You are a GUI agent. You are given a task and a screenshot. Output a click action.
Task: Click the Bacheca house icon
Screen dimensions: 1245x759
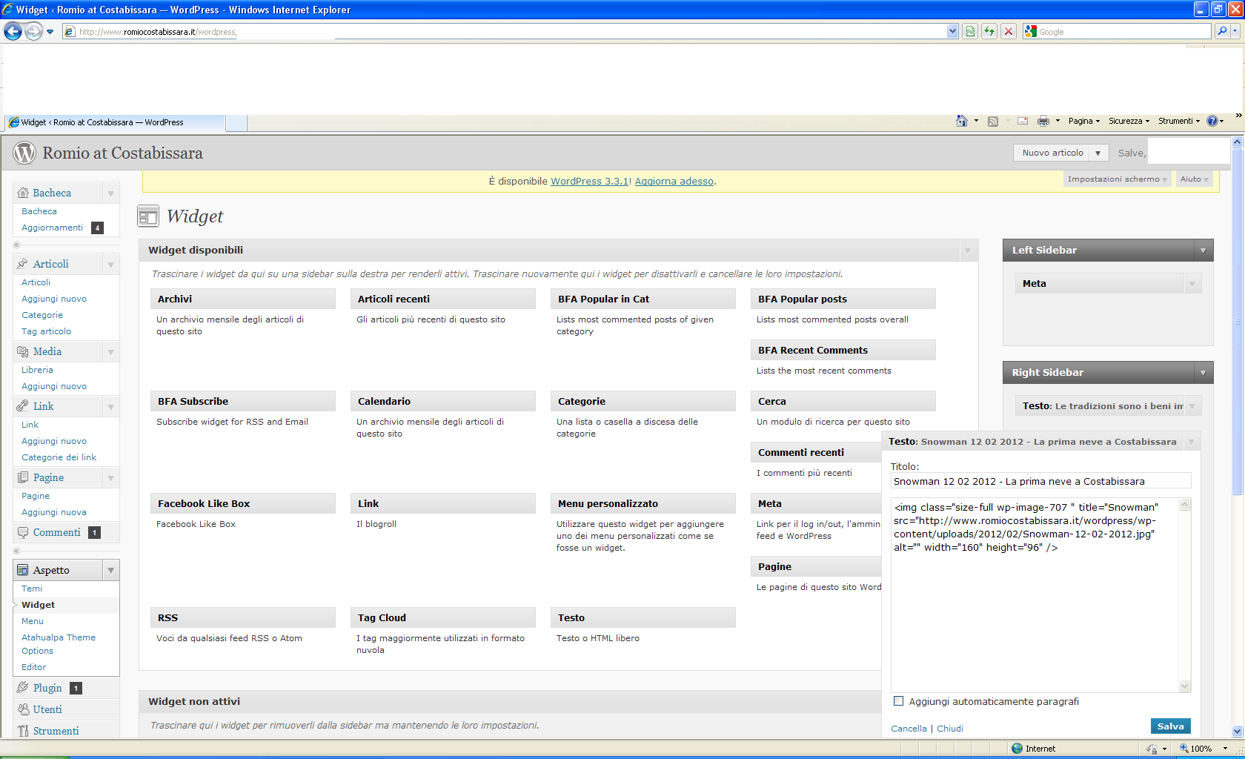(23, 193)
